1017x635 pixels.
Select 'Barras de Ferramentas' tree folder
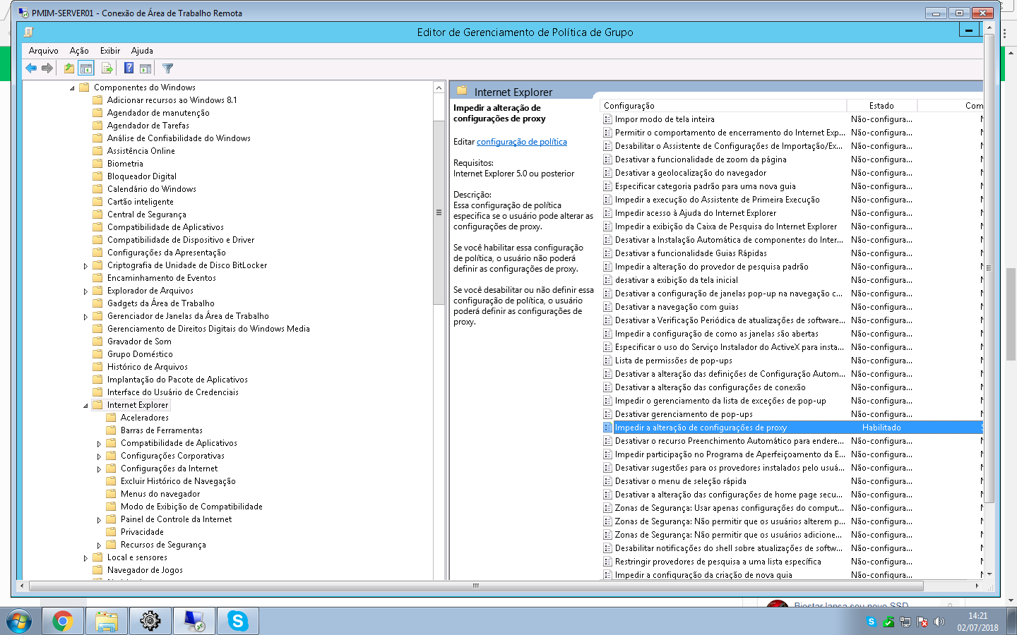coord(161,430)
